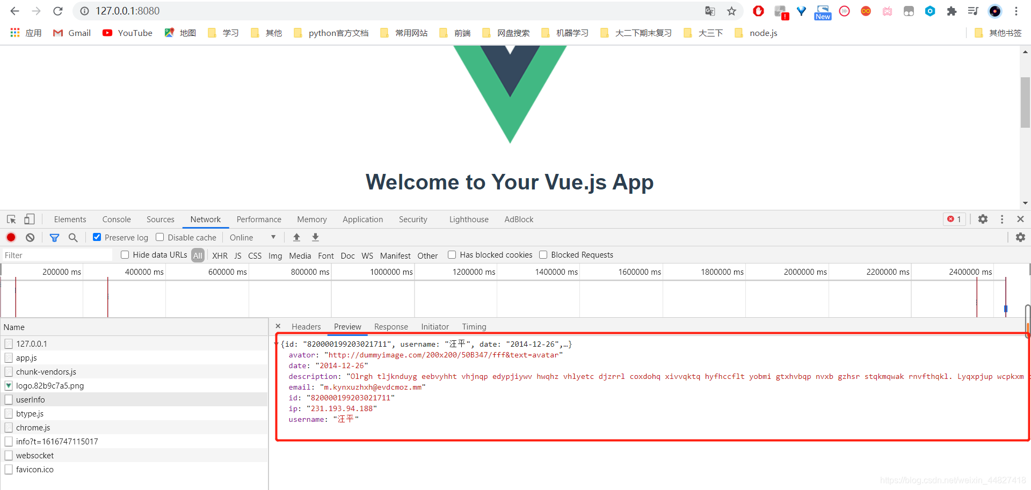Image resolution: width=1031 pixels, height=490 pixels.
Task: Stop recording the network log
Action: point(11,237)
